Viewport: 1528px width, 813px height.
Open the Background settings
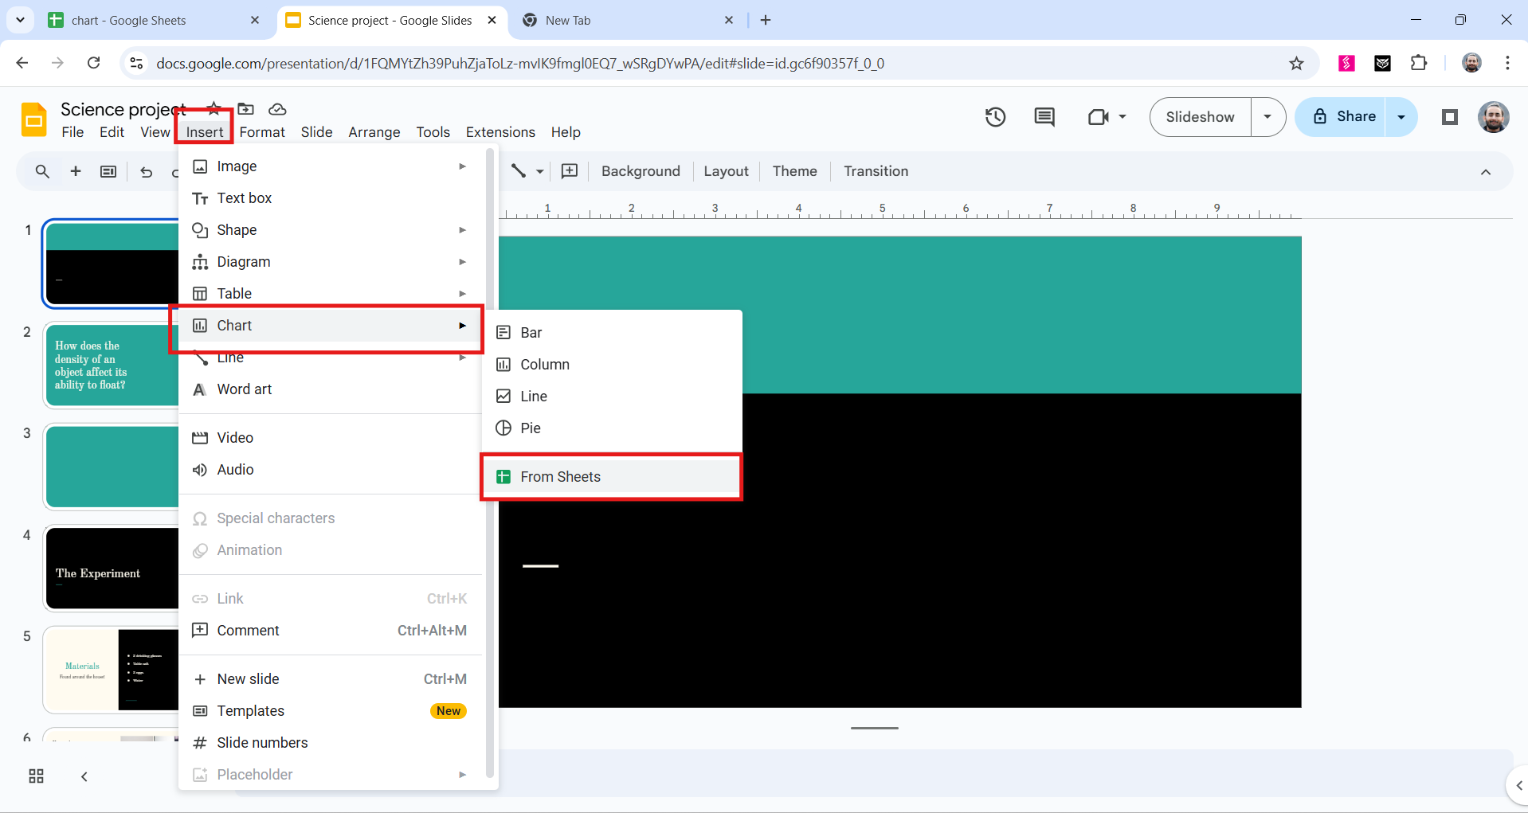click(x=640, y=171)
